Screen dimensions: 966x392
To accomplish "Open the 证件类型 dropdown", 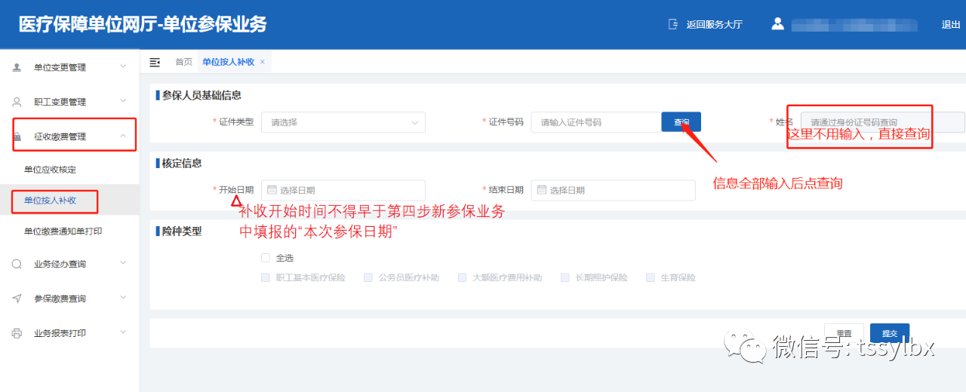I will click(343, 122).
